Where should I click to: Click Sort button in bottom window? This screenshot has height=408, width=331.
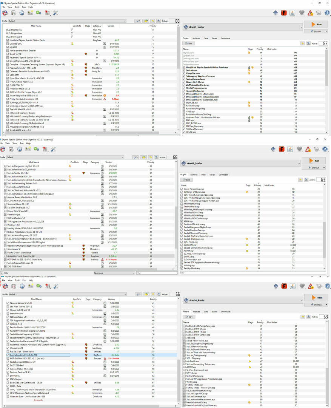[189, 317]
